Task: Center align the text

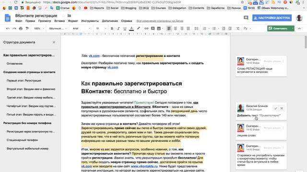Action: (176, 29)
